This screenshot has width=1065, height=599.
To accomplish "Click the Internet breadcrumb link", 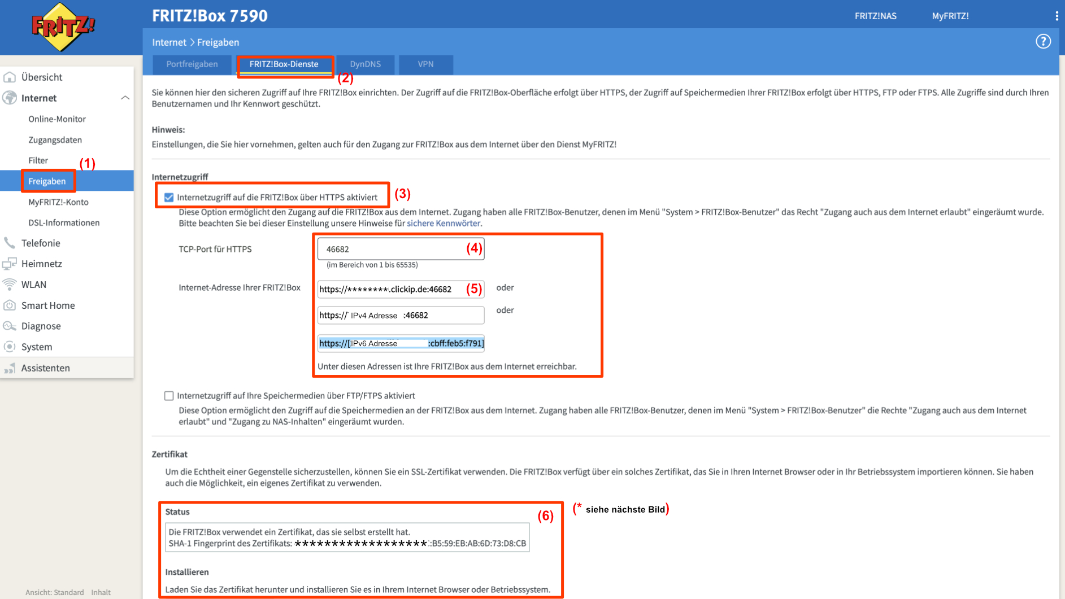I will click(x=169, y=42).
